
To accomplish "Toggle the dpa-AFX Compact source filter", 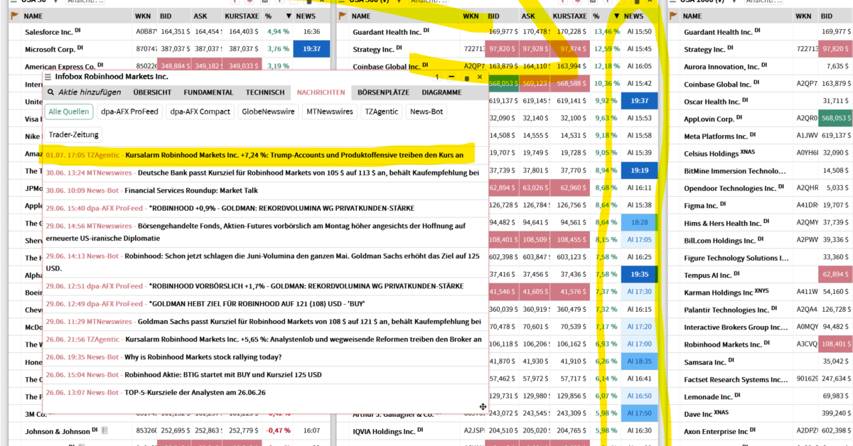I will point(200,111).
